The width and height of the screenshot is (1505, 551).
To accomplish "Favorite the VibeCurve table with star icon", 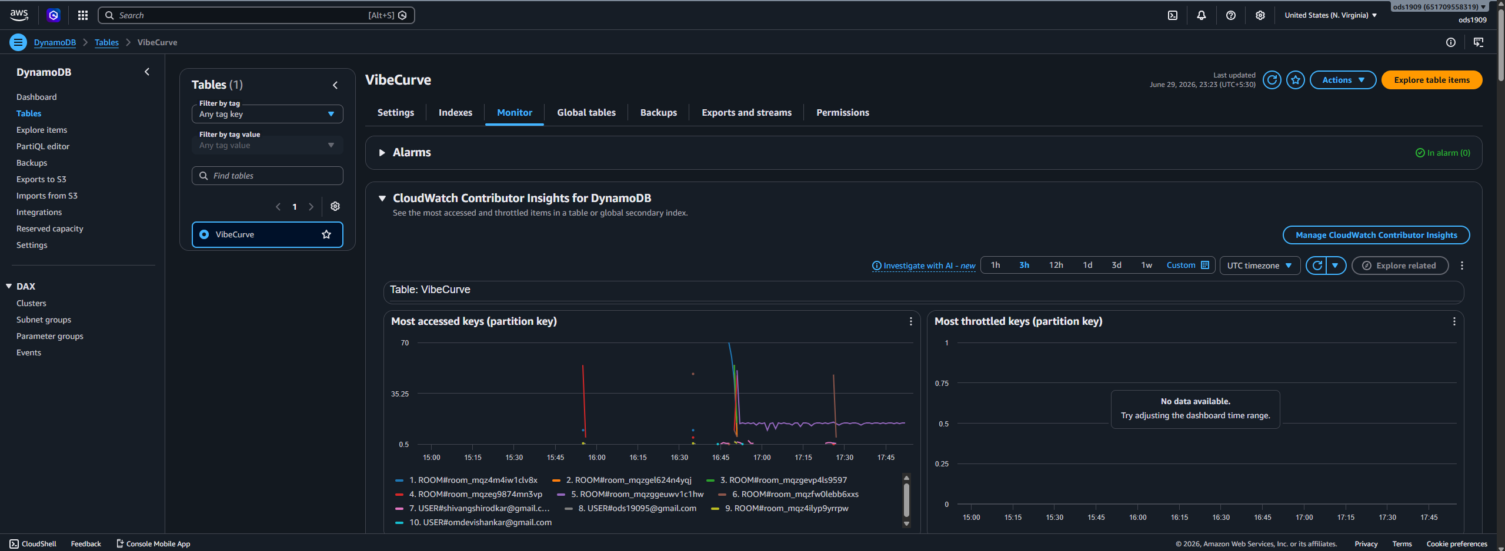I will [x=1295, y=80].
